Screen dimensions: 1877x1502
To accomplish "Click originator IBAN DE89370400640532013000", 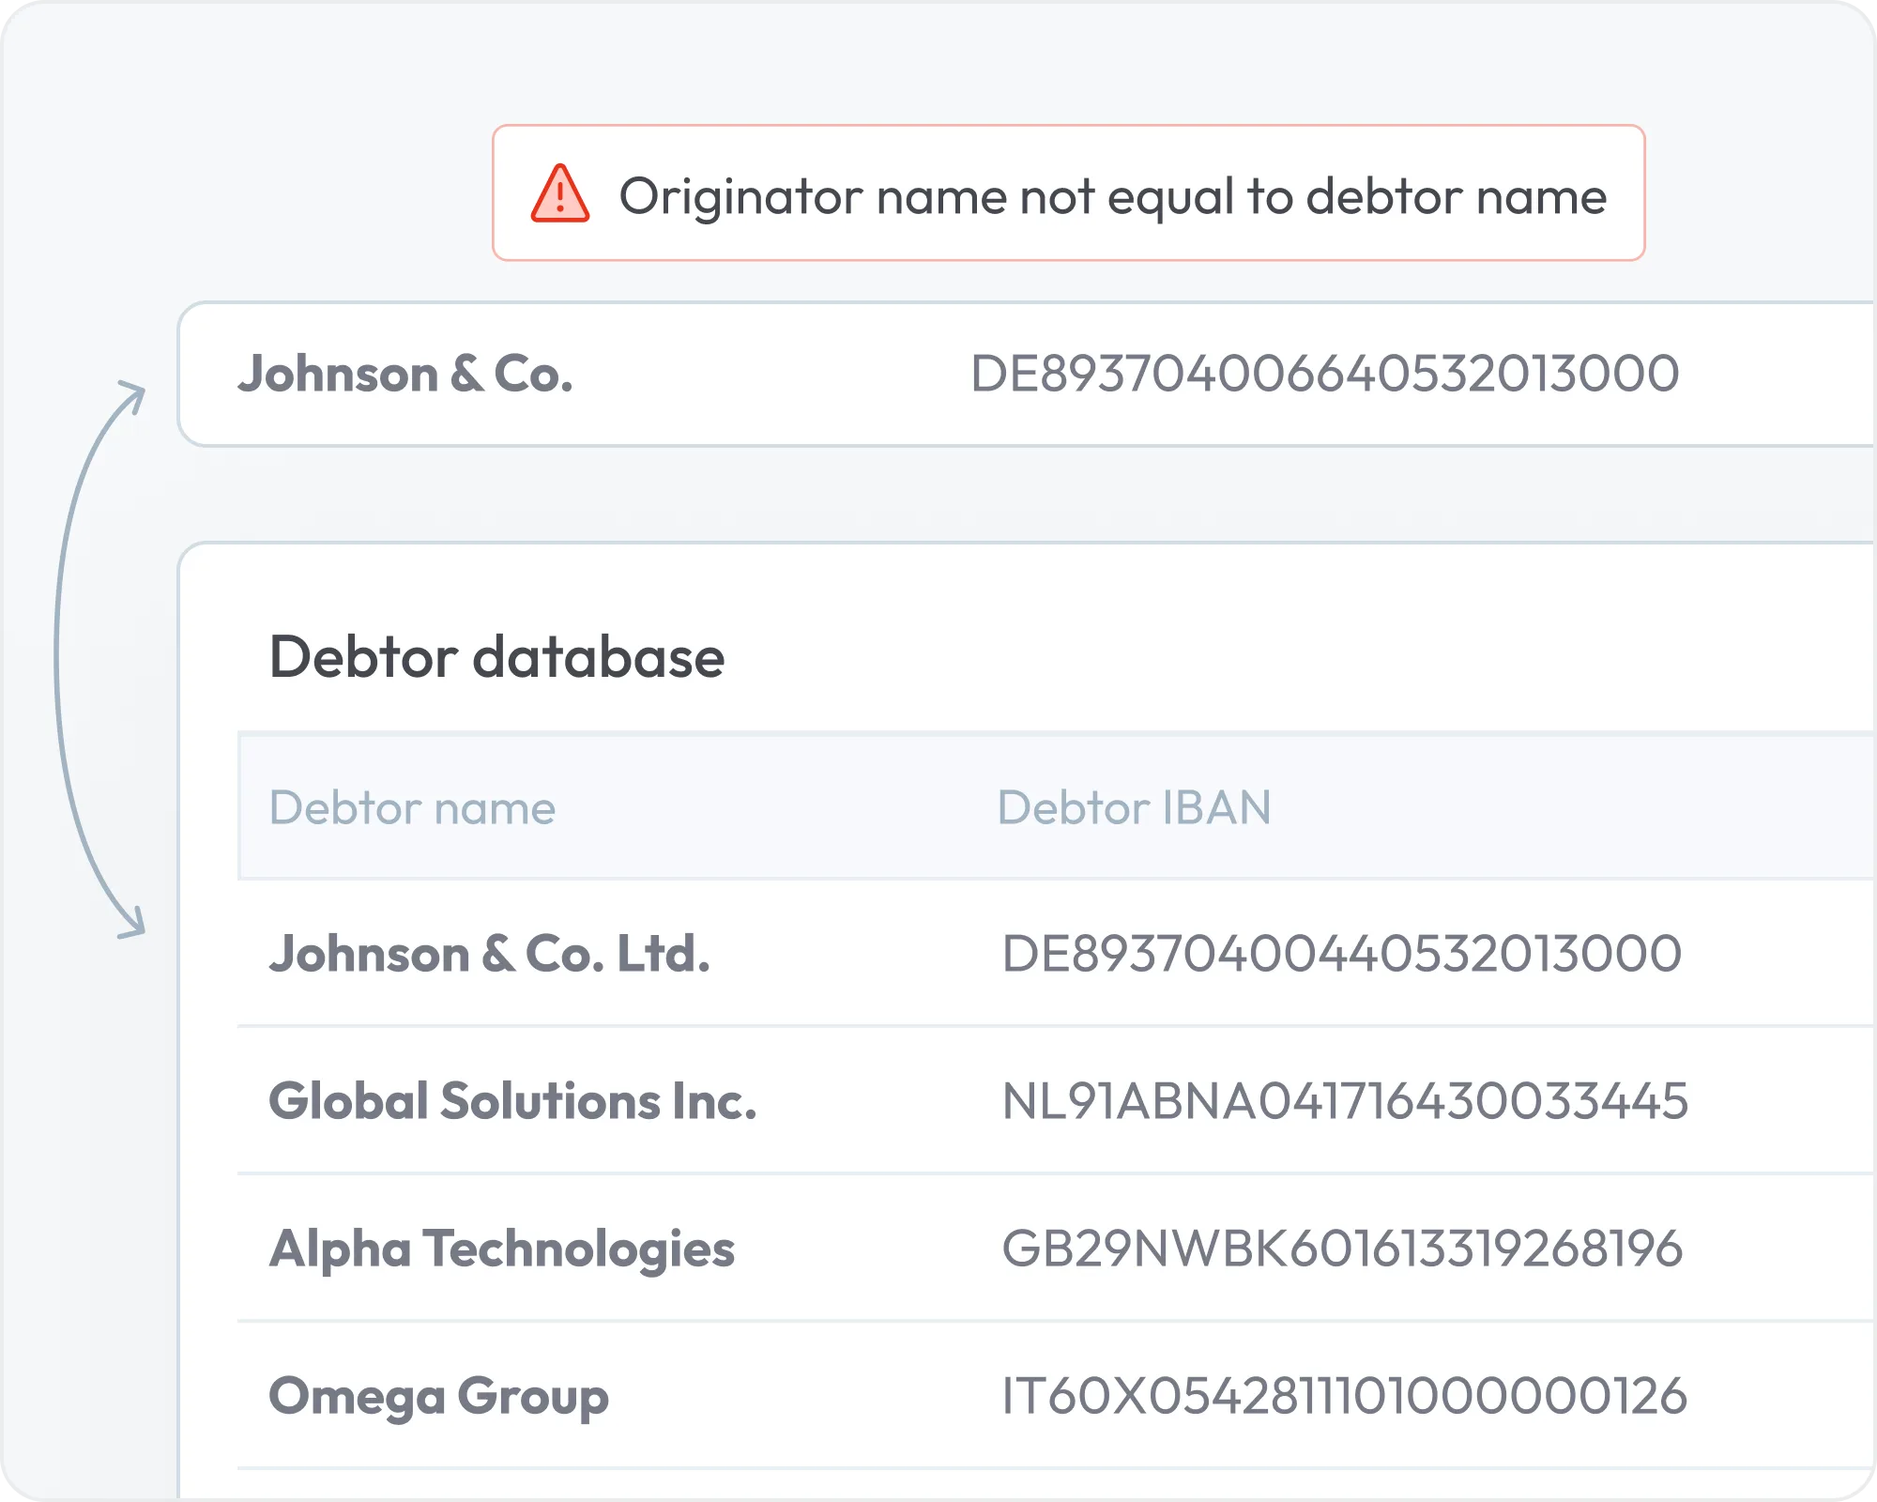I will tap(1324, 374).
